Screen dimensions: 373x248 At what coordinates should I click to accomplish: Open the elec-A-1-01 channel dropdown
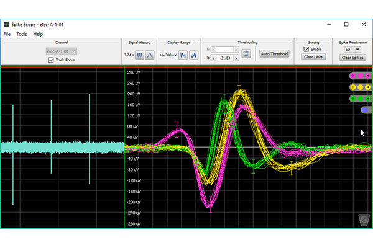pos(61,51)
